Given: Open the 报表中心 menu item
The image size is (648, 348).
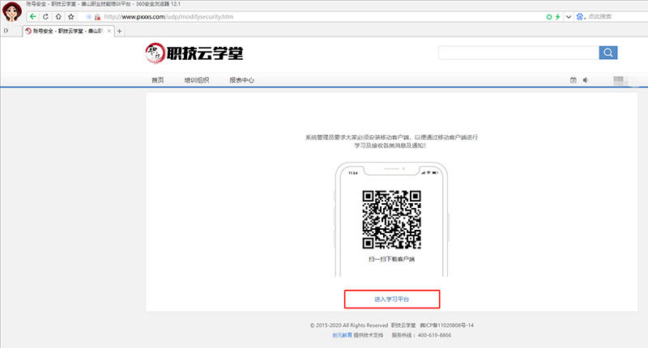Looking at the screenshot, I should click(x=241, y=80).
